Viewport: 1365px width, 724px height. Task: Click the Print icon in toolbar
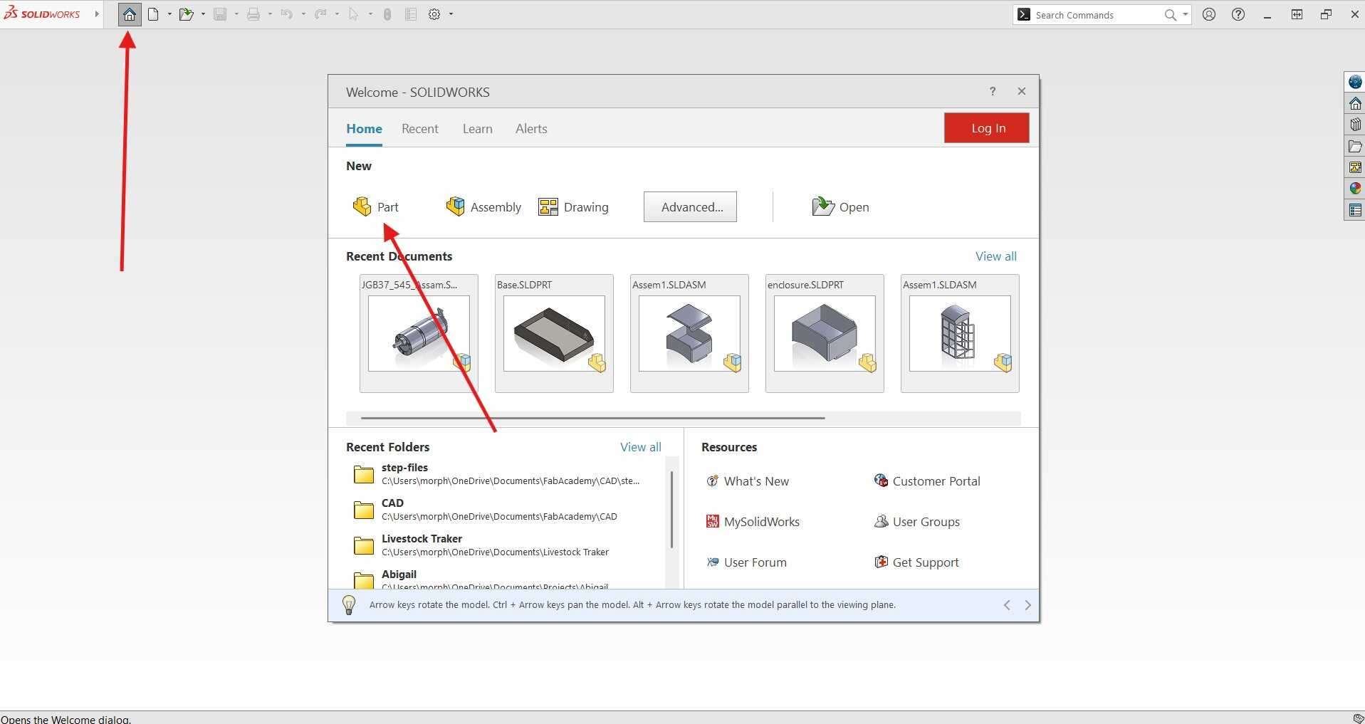point(253,14)
